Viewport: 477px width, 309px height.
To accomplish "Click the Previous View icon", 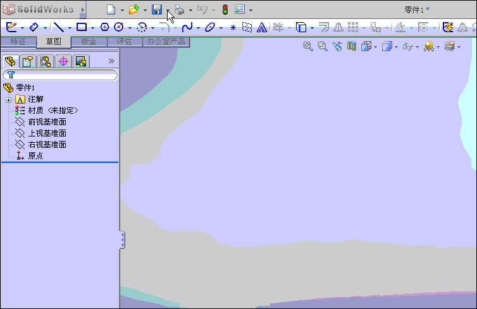I will click(x=337, y=46).
